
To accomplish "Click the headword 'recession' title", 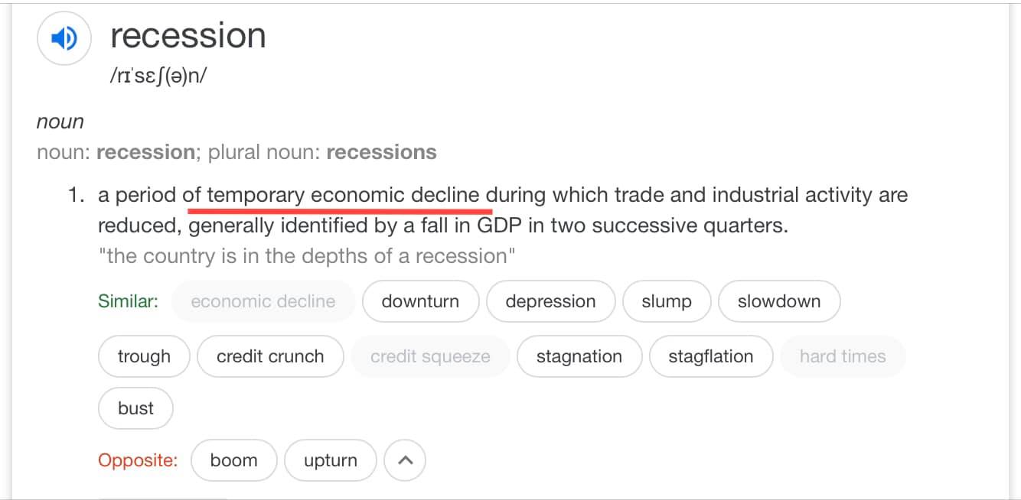I will coord(188,36).
